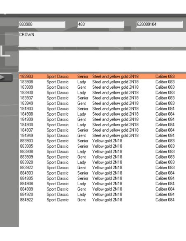
Task: Select row 184903 Senior Caliber 084
Action: (102, 109)
